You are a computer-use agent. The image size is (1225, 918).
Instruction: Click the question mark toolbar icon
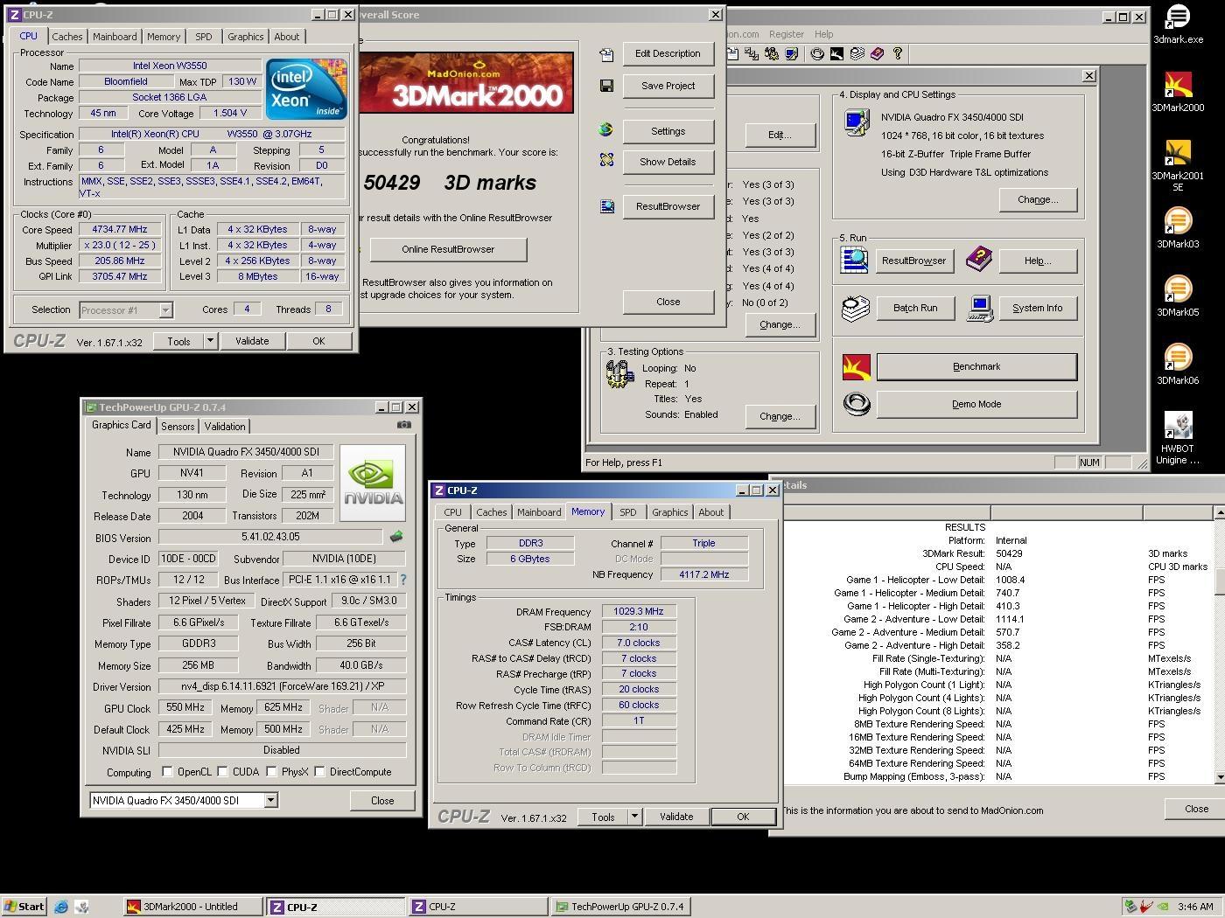(898, 53)
